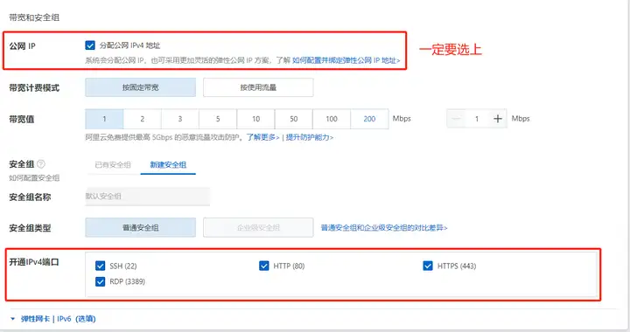Switch to the 已有安全组 tab

pos(113,165)
